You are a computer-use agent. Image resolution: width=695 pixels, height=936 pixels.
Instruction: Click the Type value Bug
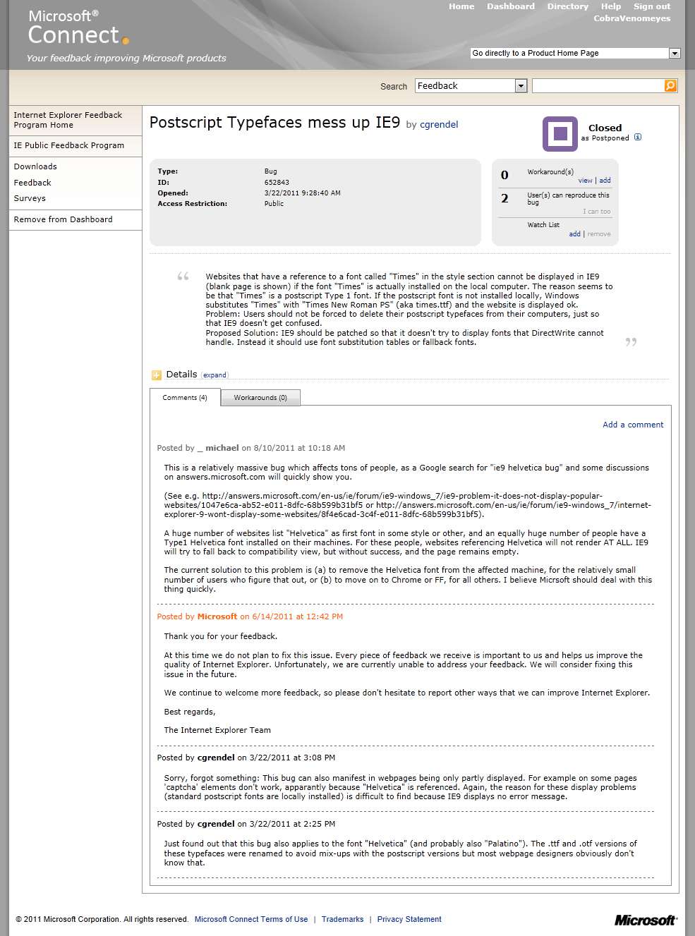271,171
